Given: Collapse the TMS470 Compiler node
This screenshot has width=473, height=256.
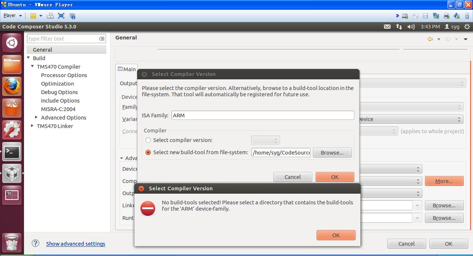Looking at the screenshot, I should coord(33,66).
